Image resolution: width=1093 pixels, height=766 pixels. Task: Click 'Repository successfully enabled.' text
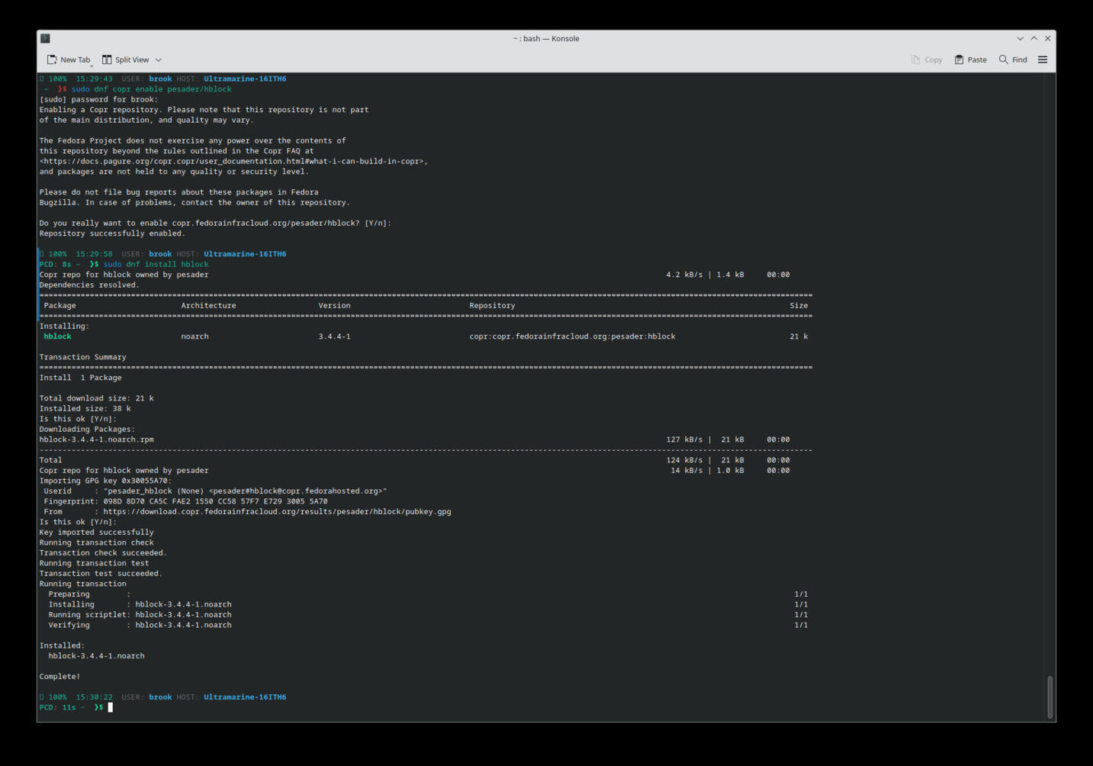pos(112,233)
